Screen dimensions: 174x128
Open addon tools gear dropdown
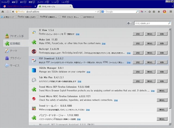coord(129,23)
